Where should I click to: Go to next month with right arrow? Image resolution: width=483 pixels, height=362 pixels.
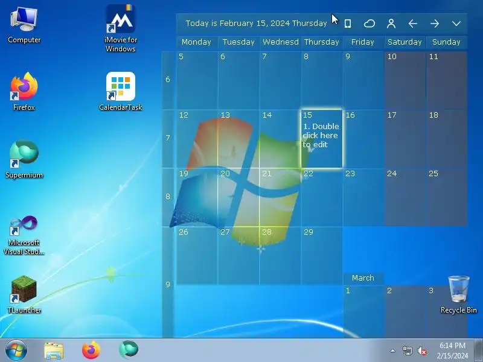pos(435,24)
